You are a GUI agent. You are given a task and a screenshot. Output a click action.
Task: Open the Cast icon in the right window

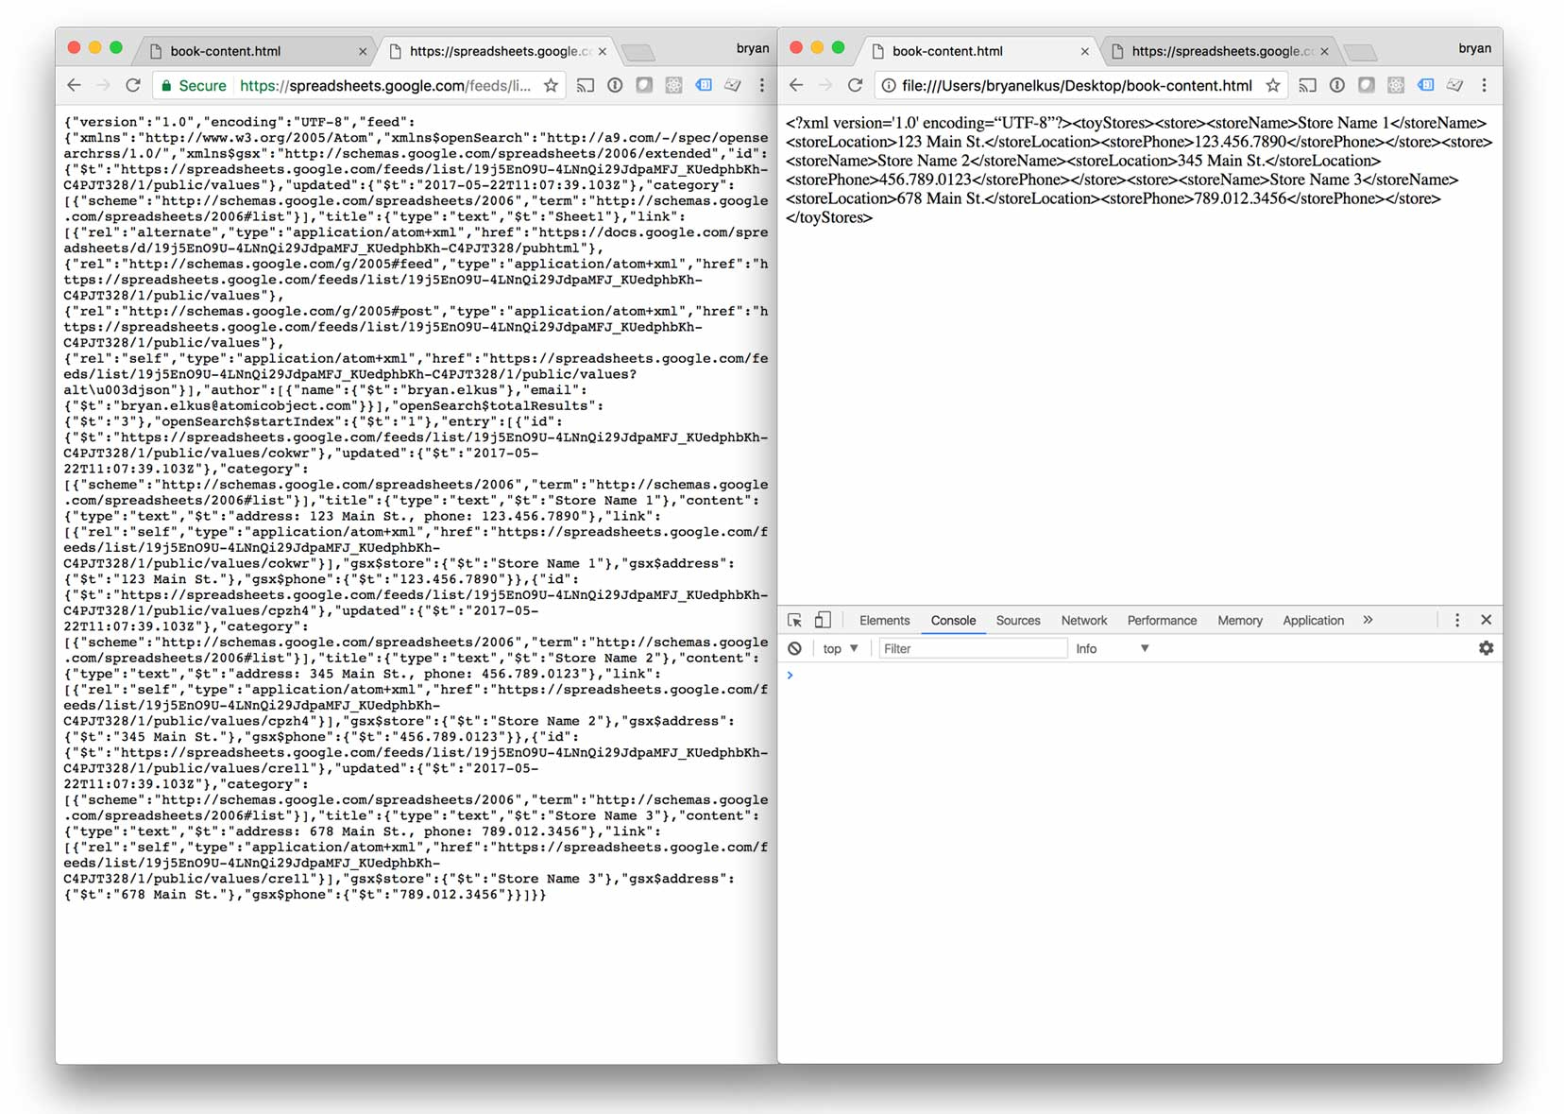(1307, 86)
